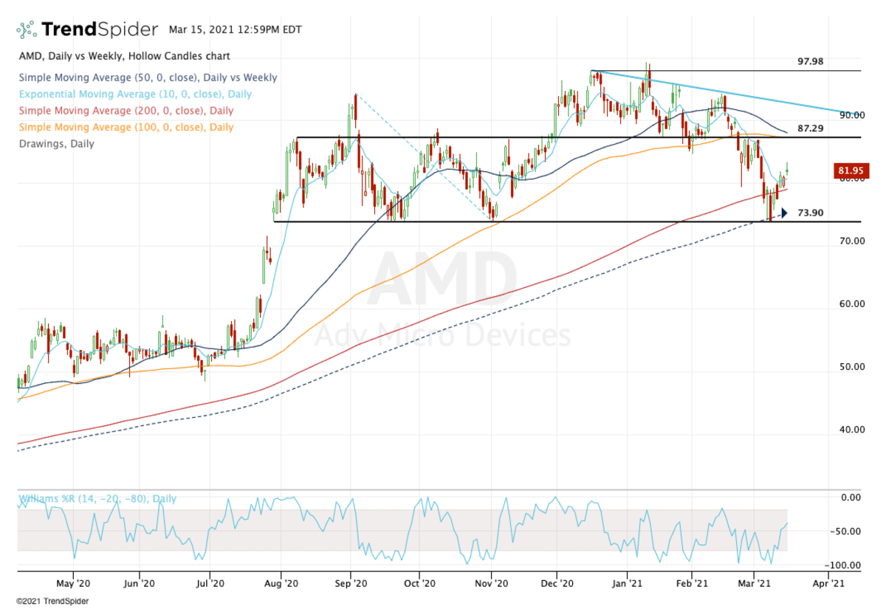Image resolution: width=886 pixels, height=609 pixels.
Task: Select the 87.29 price level label
Action: (x=810, y=128)
